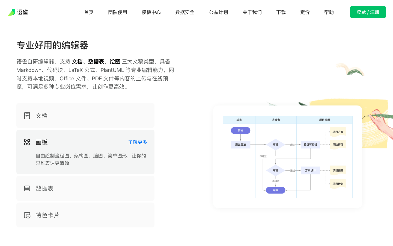Screen dimensions: 393x246
Task: Open the 首页 nav item
Action: click(89, 12)
